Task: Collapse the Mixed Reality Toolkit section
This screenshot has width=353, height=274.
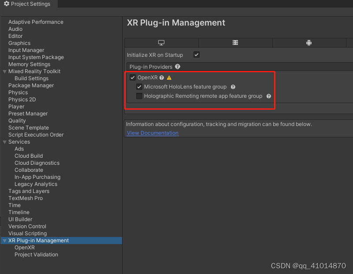Action: pyautogui.click(x=4, y=71)
